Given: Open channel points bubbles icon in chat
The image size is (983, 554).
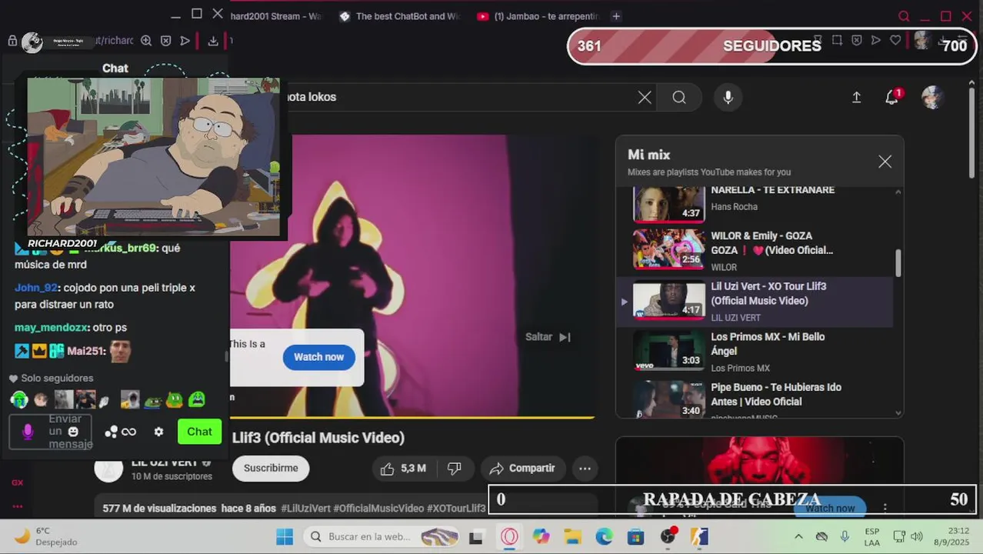Looking at the screenshot, I should click(x=111, y=432).
